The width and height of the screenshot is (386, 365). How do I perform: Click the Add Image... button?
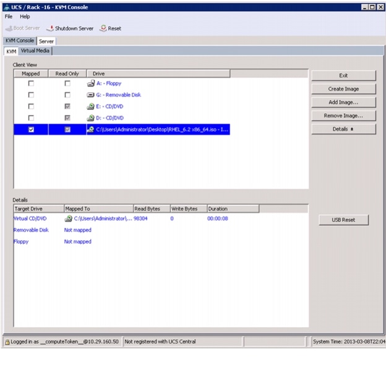(343, 102)
